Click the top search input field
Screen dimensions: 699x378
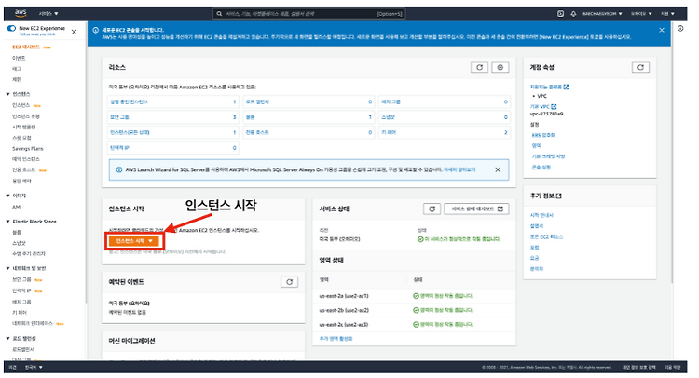point(308,14)
